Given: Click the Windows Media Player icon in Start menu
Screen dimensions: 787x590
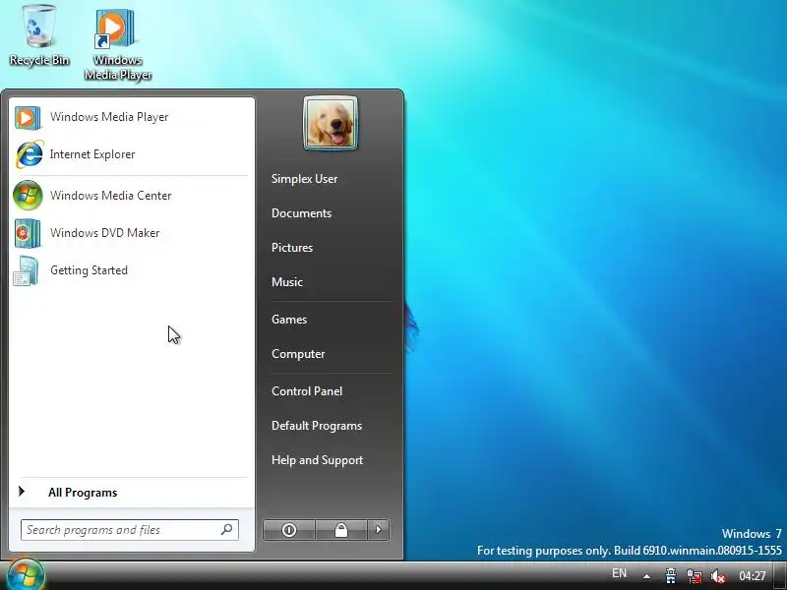Looking at the screenshot, I should (x=28, y=117).
